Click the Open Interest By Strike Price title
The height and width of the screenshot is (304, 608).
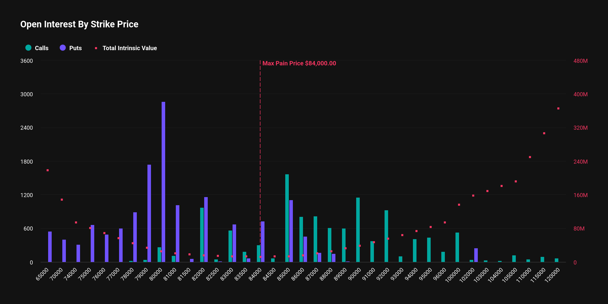79,24
